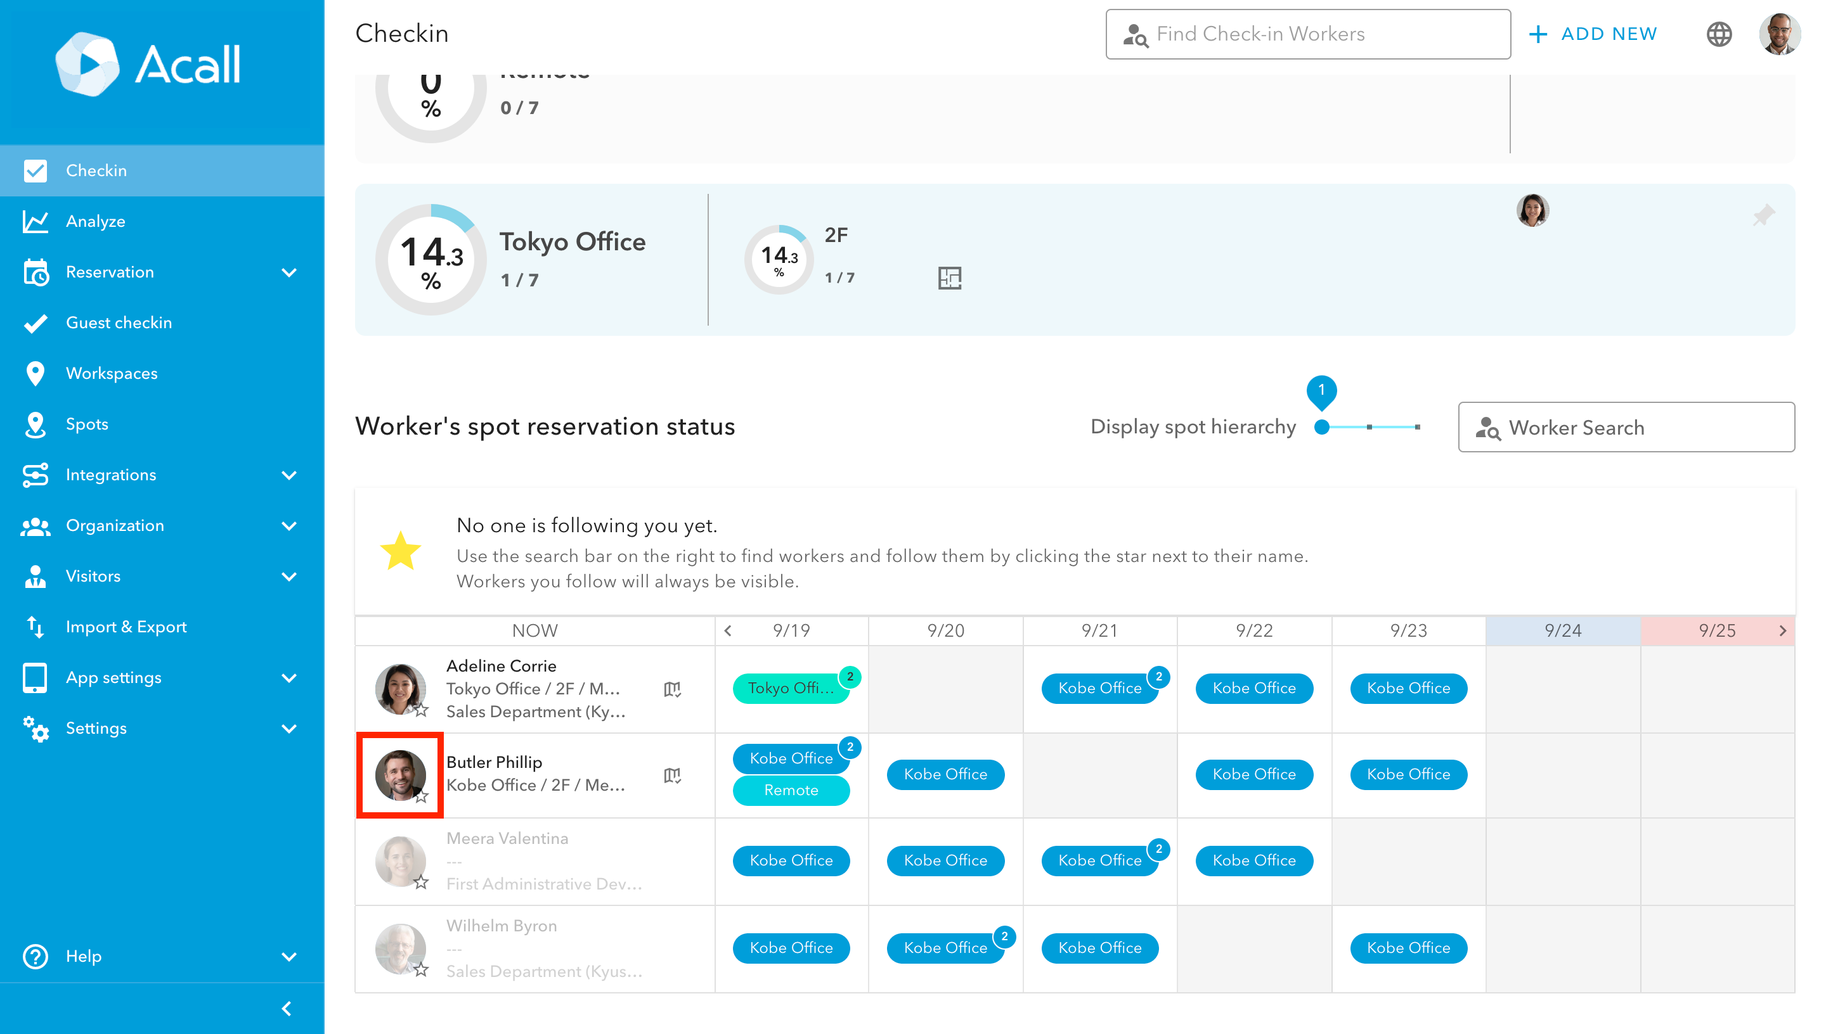Go to Workspaces in sidebar
This screenshot has width=1826, height=1034.
(x=112, y=374)
